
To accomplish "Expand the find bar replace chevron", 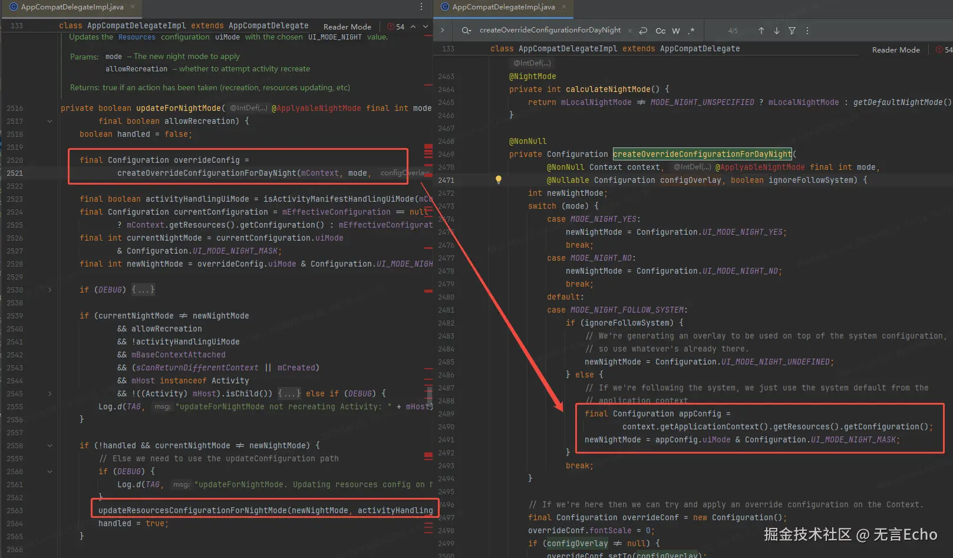I will 443,30.
